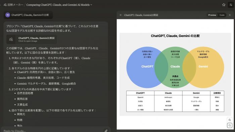The width and height of the screenshot is (235, 132).
Task: Click the artifact panel title ChatGPT, Claude, Gemini比較図
Action: click(x=141, y=15)
